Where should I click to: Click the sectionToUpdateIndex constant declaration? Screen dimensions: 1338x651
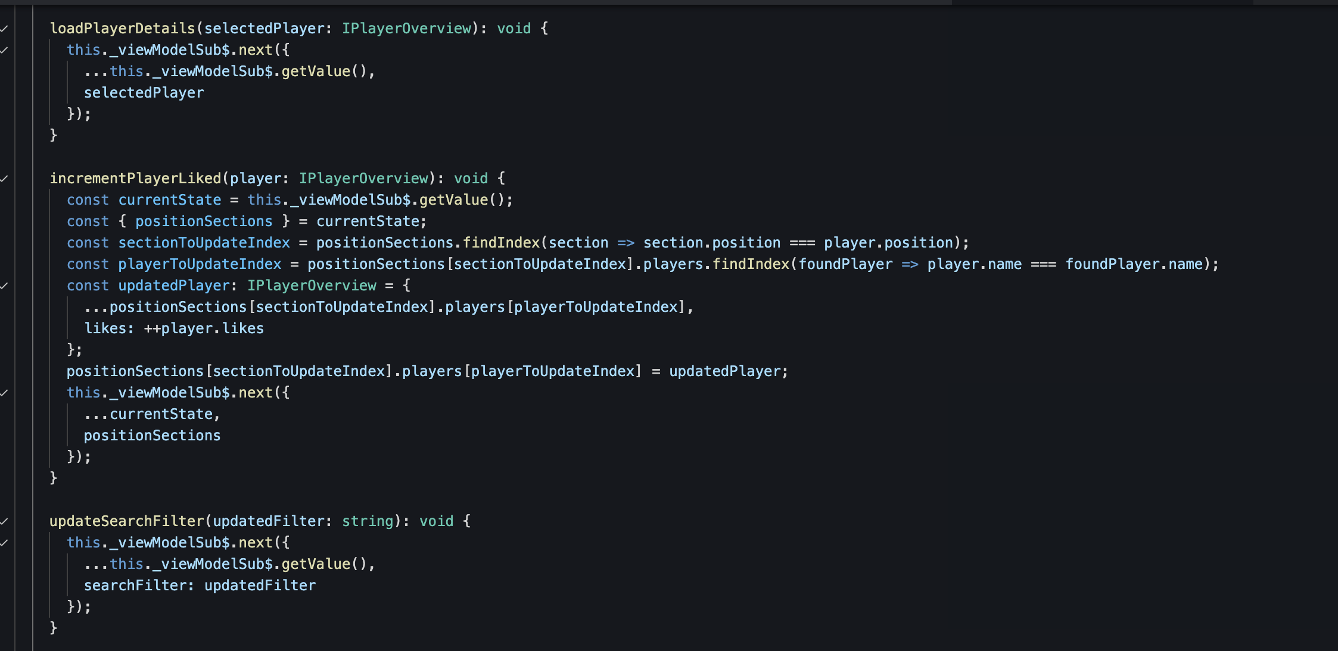(x=204, y=243)
